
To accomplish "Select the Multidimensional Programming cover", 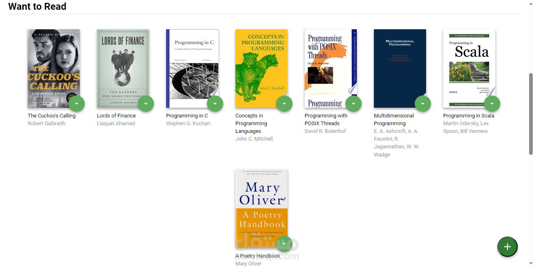I will (400, 68).
